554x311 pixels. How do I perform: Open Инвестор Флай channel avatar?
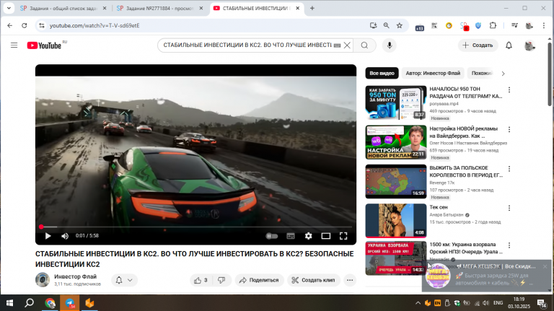(43, 280)
